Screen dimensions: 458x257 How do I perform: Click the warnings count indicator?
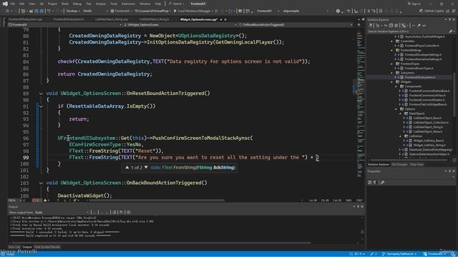(47, 201)
